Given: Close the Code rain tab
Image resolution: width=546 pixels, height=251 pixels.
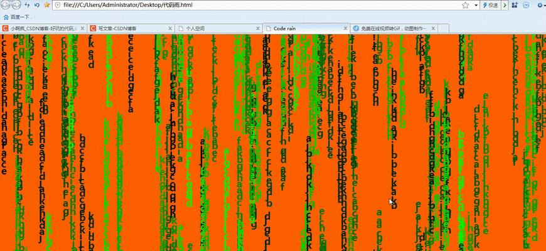Looking at the screenshot, I should coord(345,28).
